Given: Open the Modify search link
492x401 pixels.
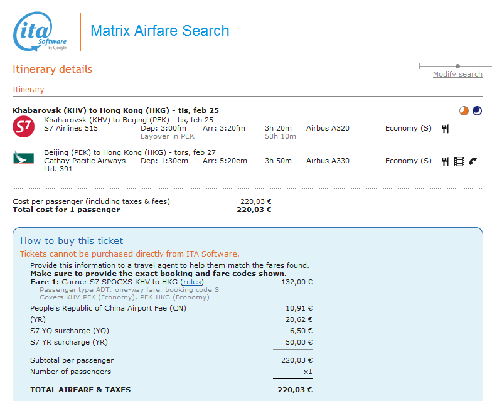Looking at the screenshot, I should tap(457, 74).
